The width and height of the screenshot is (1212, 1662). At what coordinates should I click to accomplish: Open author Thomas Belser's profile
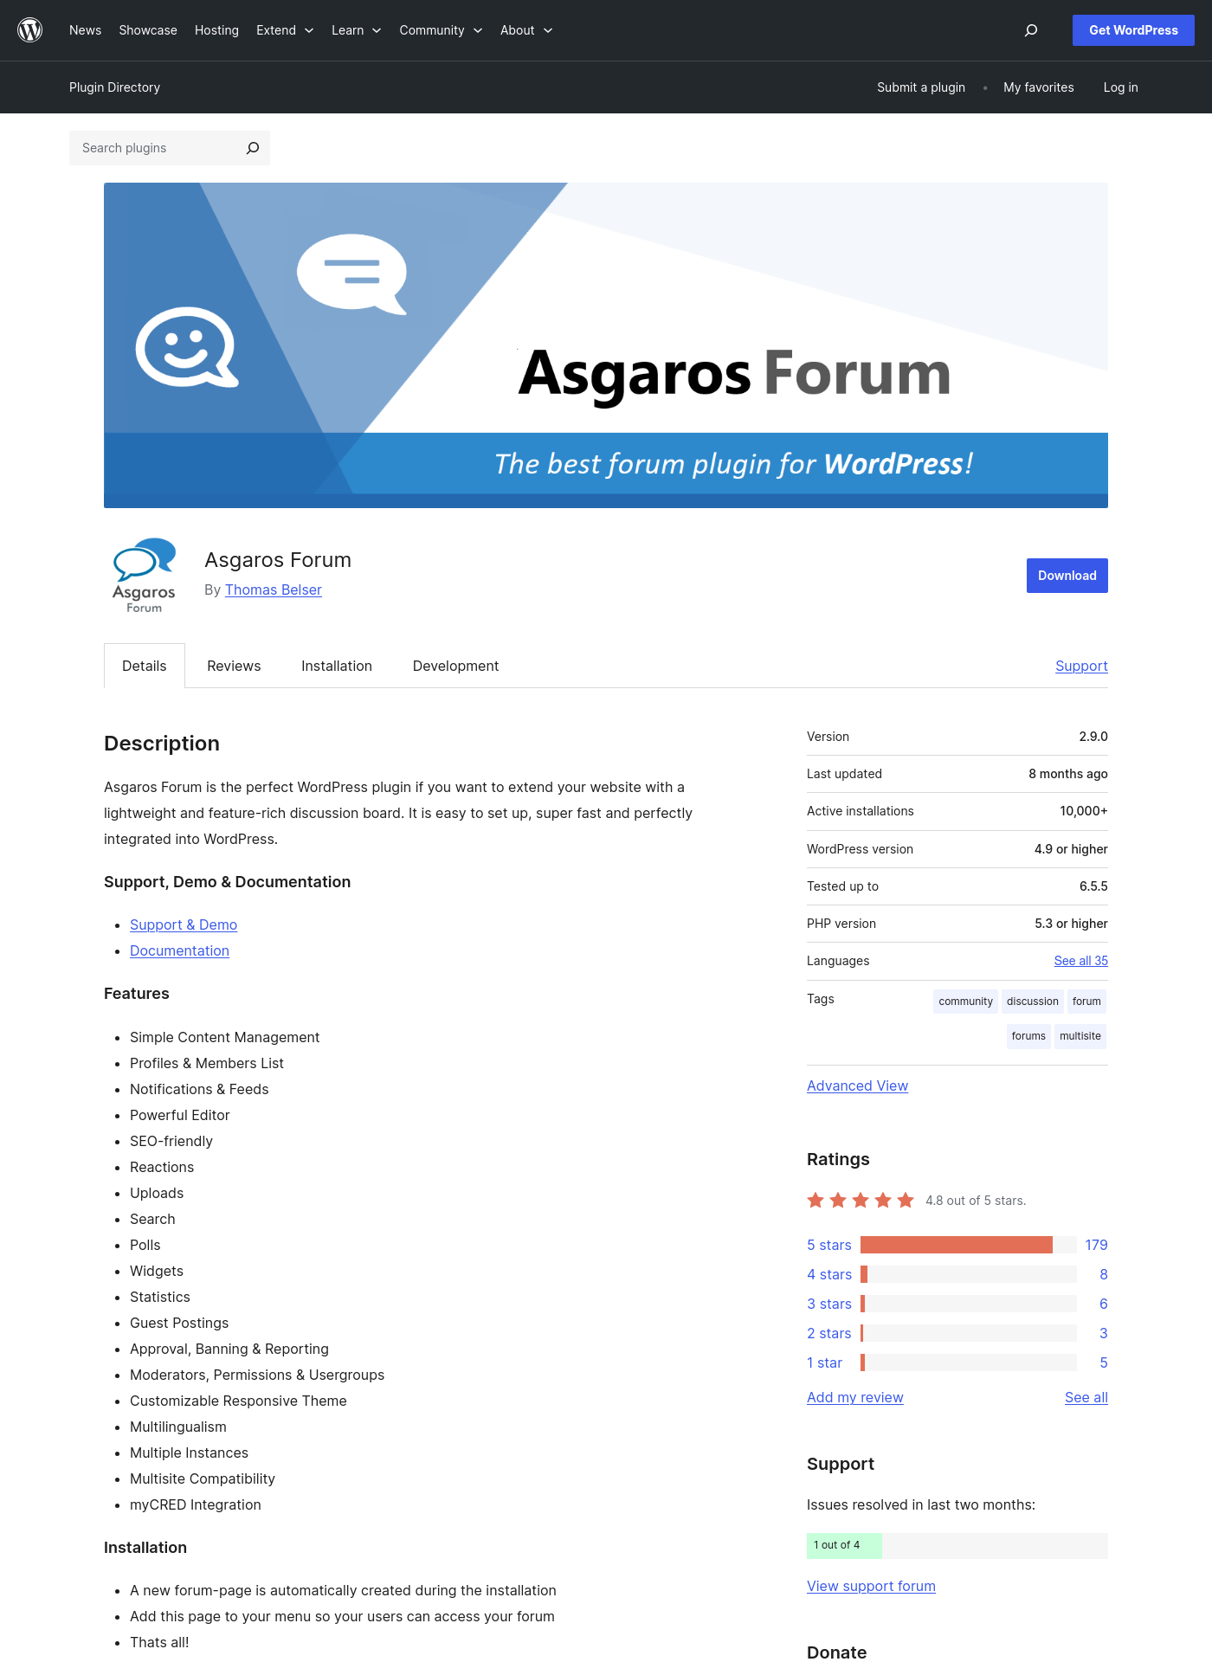coord(274,589)
